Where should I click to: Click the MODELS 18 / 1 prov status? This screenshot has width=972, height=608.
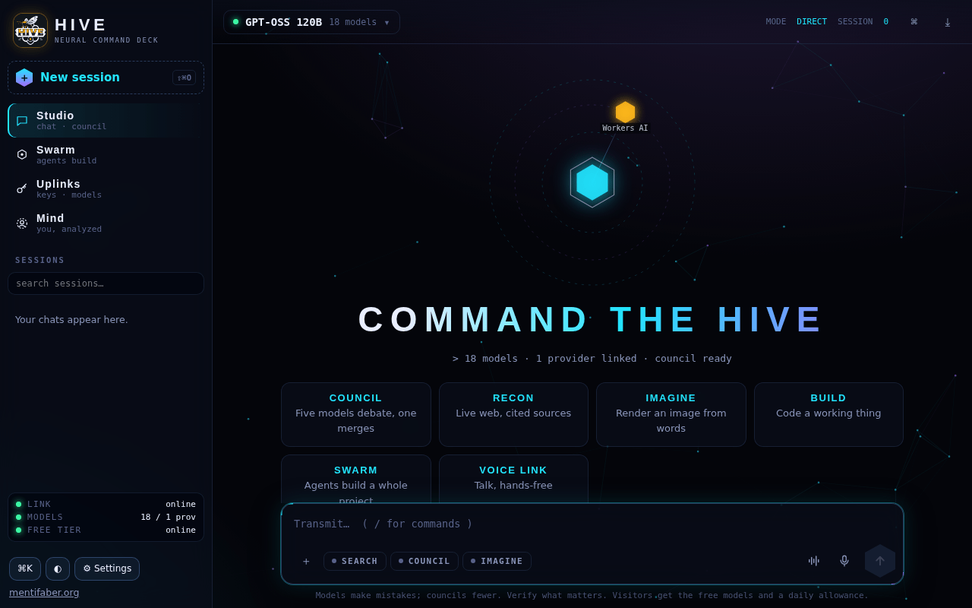point(106,517)
